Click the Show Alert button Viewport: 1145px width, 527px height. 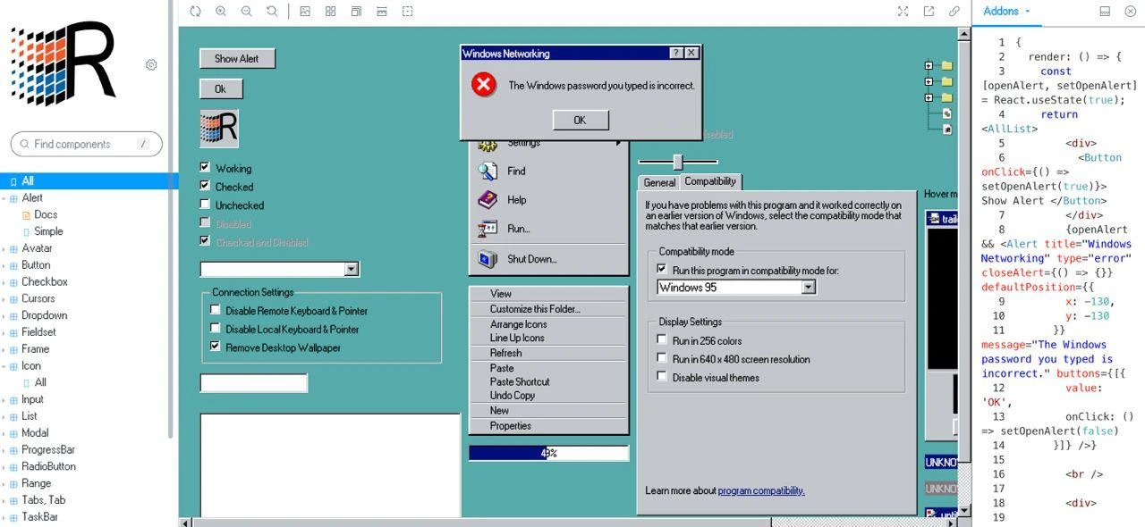237,59
